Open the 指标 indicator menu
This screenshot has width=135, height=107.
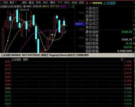24,3
